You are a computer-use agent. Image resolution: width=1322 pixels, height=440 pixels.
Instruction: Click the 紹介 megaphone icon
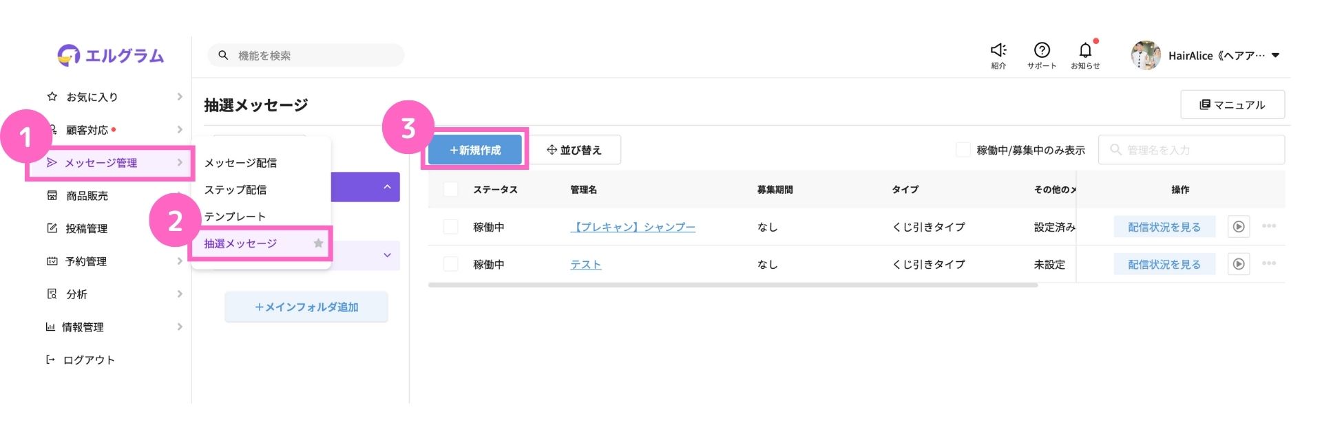tap(998, 49)
